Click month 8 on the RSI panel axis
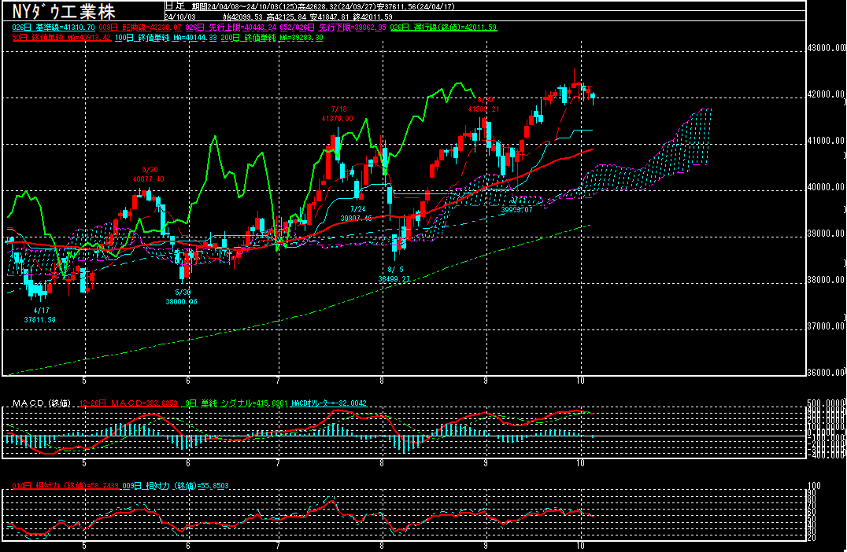This screenshot has width=847, height=552. click(x=382, y=546)
